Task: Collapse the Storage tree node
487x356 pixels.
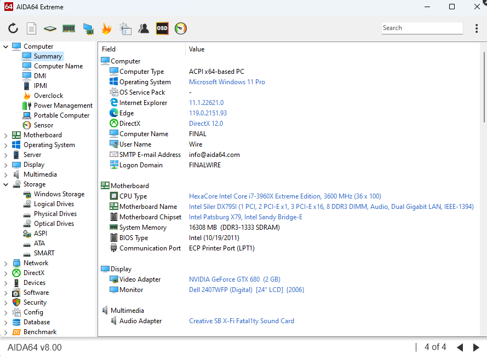Action: (6, 184)
